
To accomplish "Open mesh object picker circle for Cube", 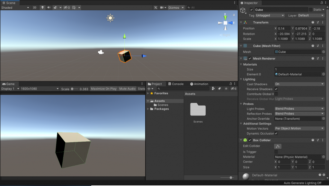I will pyautogui.click(x=323, y=52).
